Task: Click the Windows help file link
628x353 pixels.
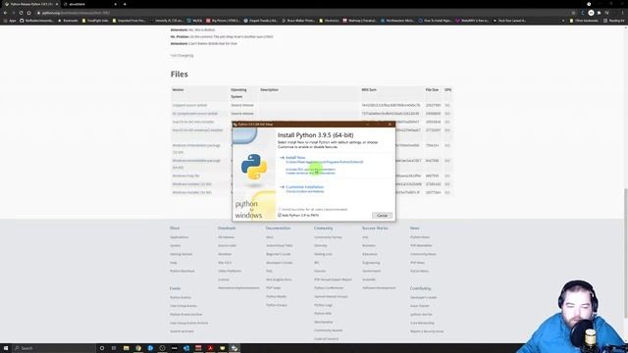Action: pos(185,176)
